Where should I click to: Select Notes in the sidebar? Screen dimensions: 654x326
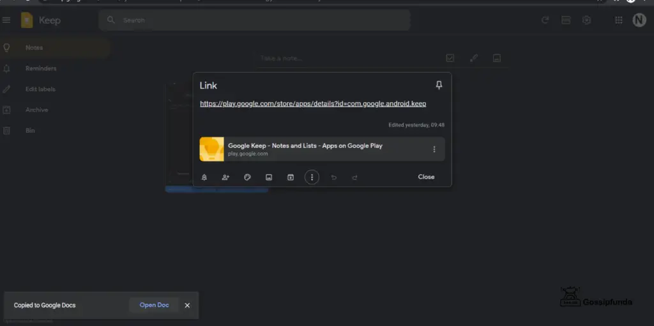click(55, 47)
